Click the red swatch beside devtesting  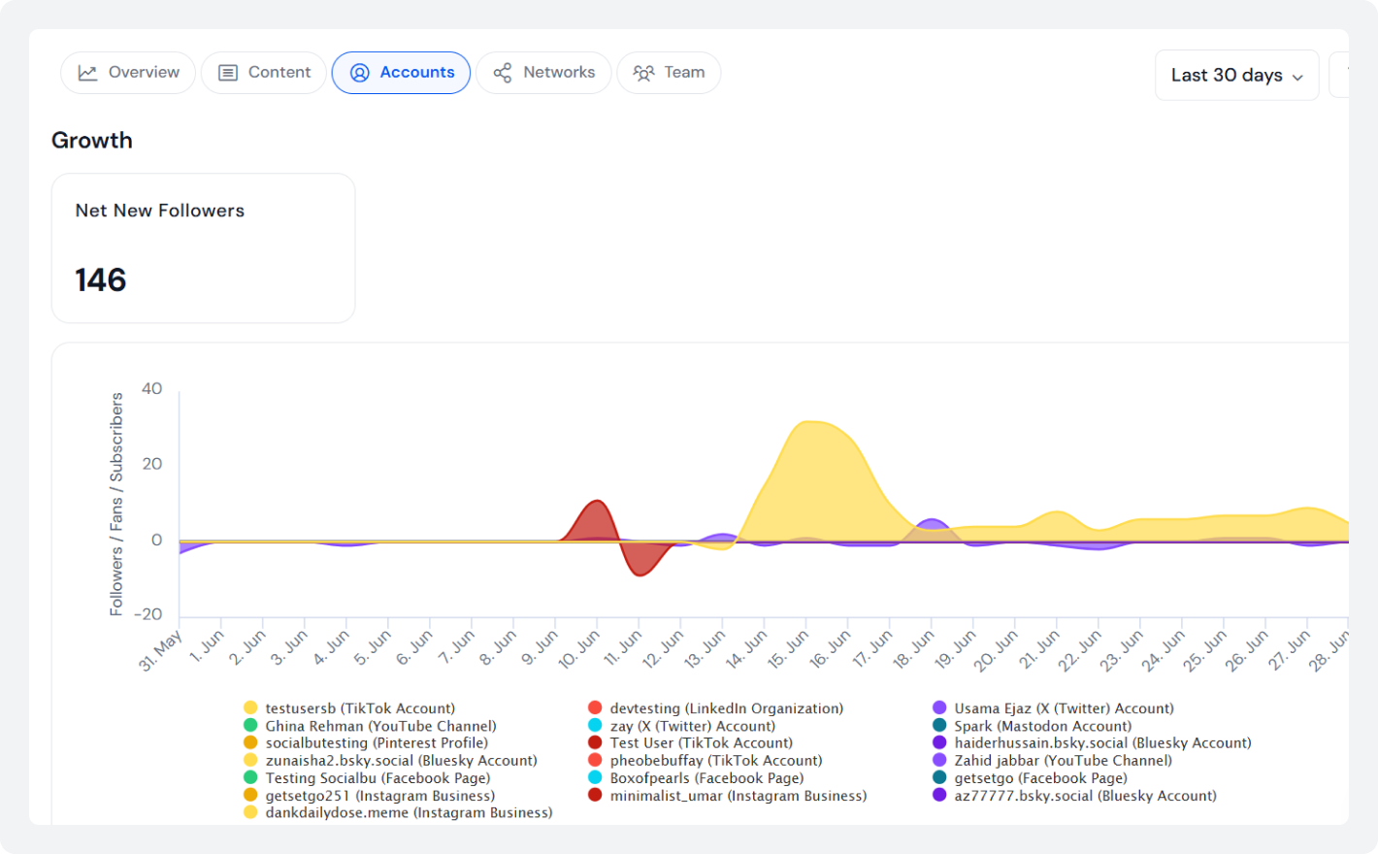tap(595, 708)
